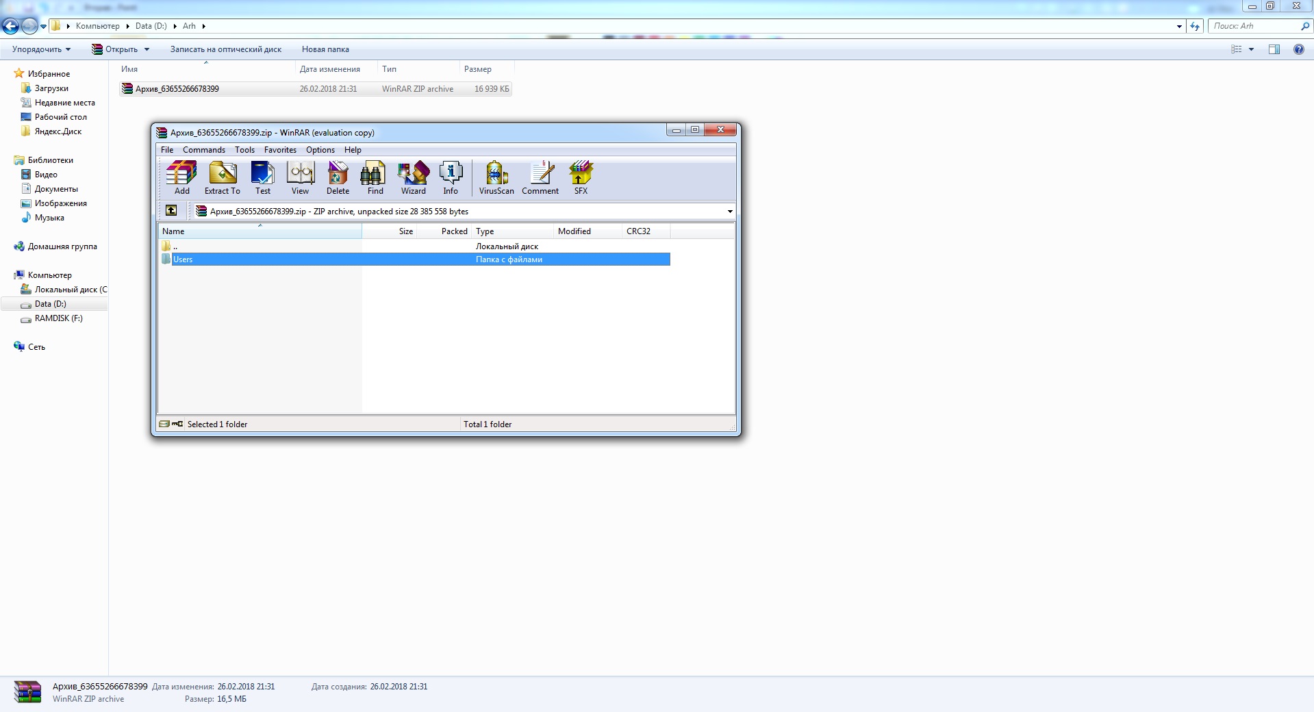Sort by Type column in WinRAR

click(512, 231)
